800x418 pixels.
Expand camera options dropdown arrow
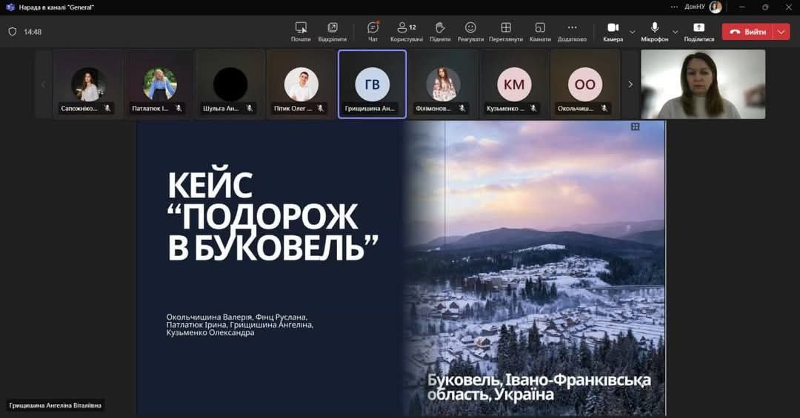[633, 32]
